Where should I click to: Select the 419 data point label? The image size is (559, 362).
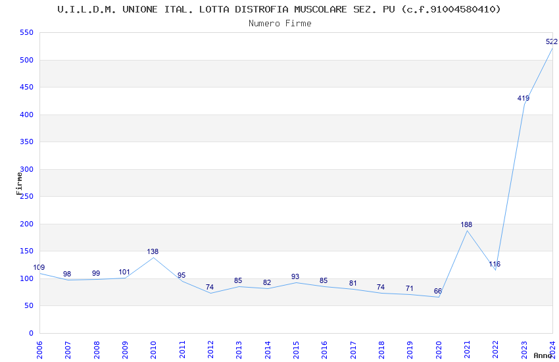tap(523, 98)
